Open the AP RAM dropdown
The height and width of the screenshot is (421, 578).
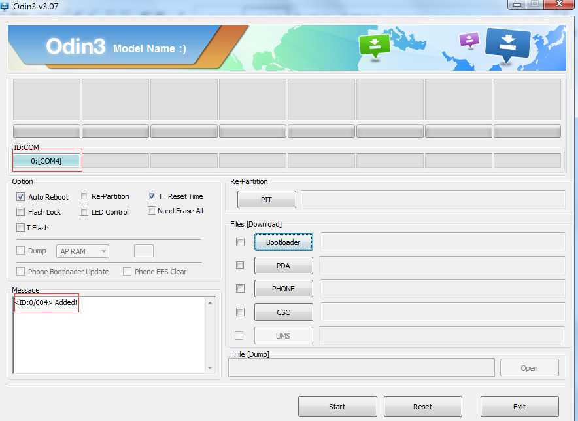coord(82,251)
